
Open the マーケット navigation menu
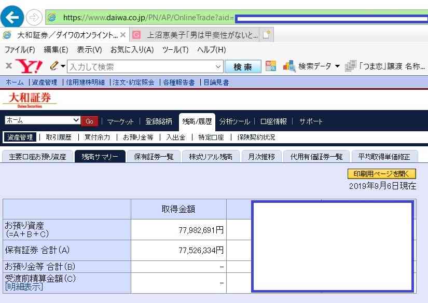(120, 121)
